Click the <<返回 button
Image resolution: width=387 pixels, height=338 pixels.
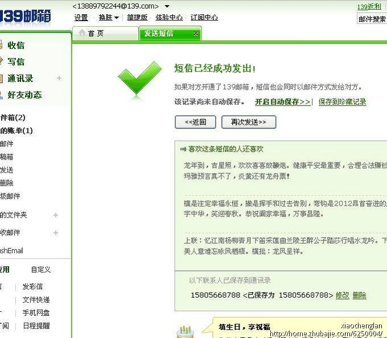(195, 122)
